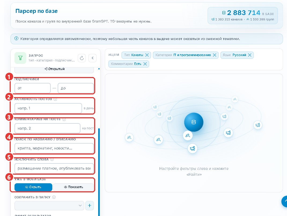Open the Сохранить в папку dropdown
This screenshot has width=287, height=216.
click(49, 206)
